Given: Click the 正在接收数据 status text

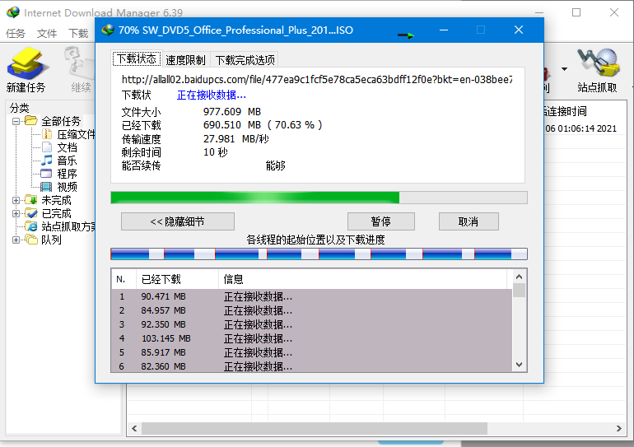Looking at the screenshot, I should 211,95.
